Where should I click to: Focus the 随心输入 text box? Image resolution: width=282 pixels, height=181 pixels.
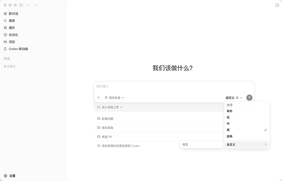pos(174,86)
